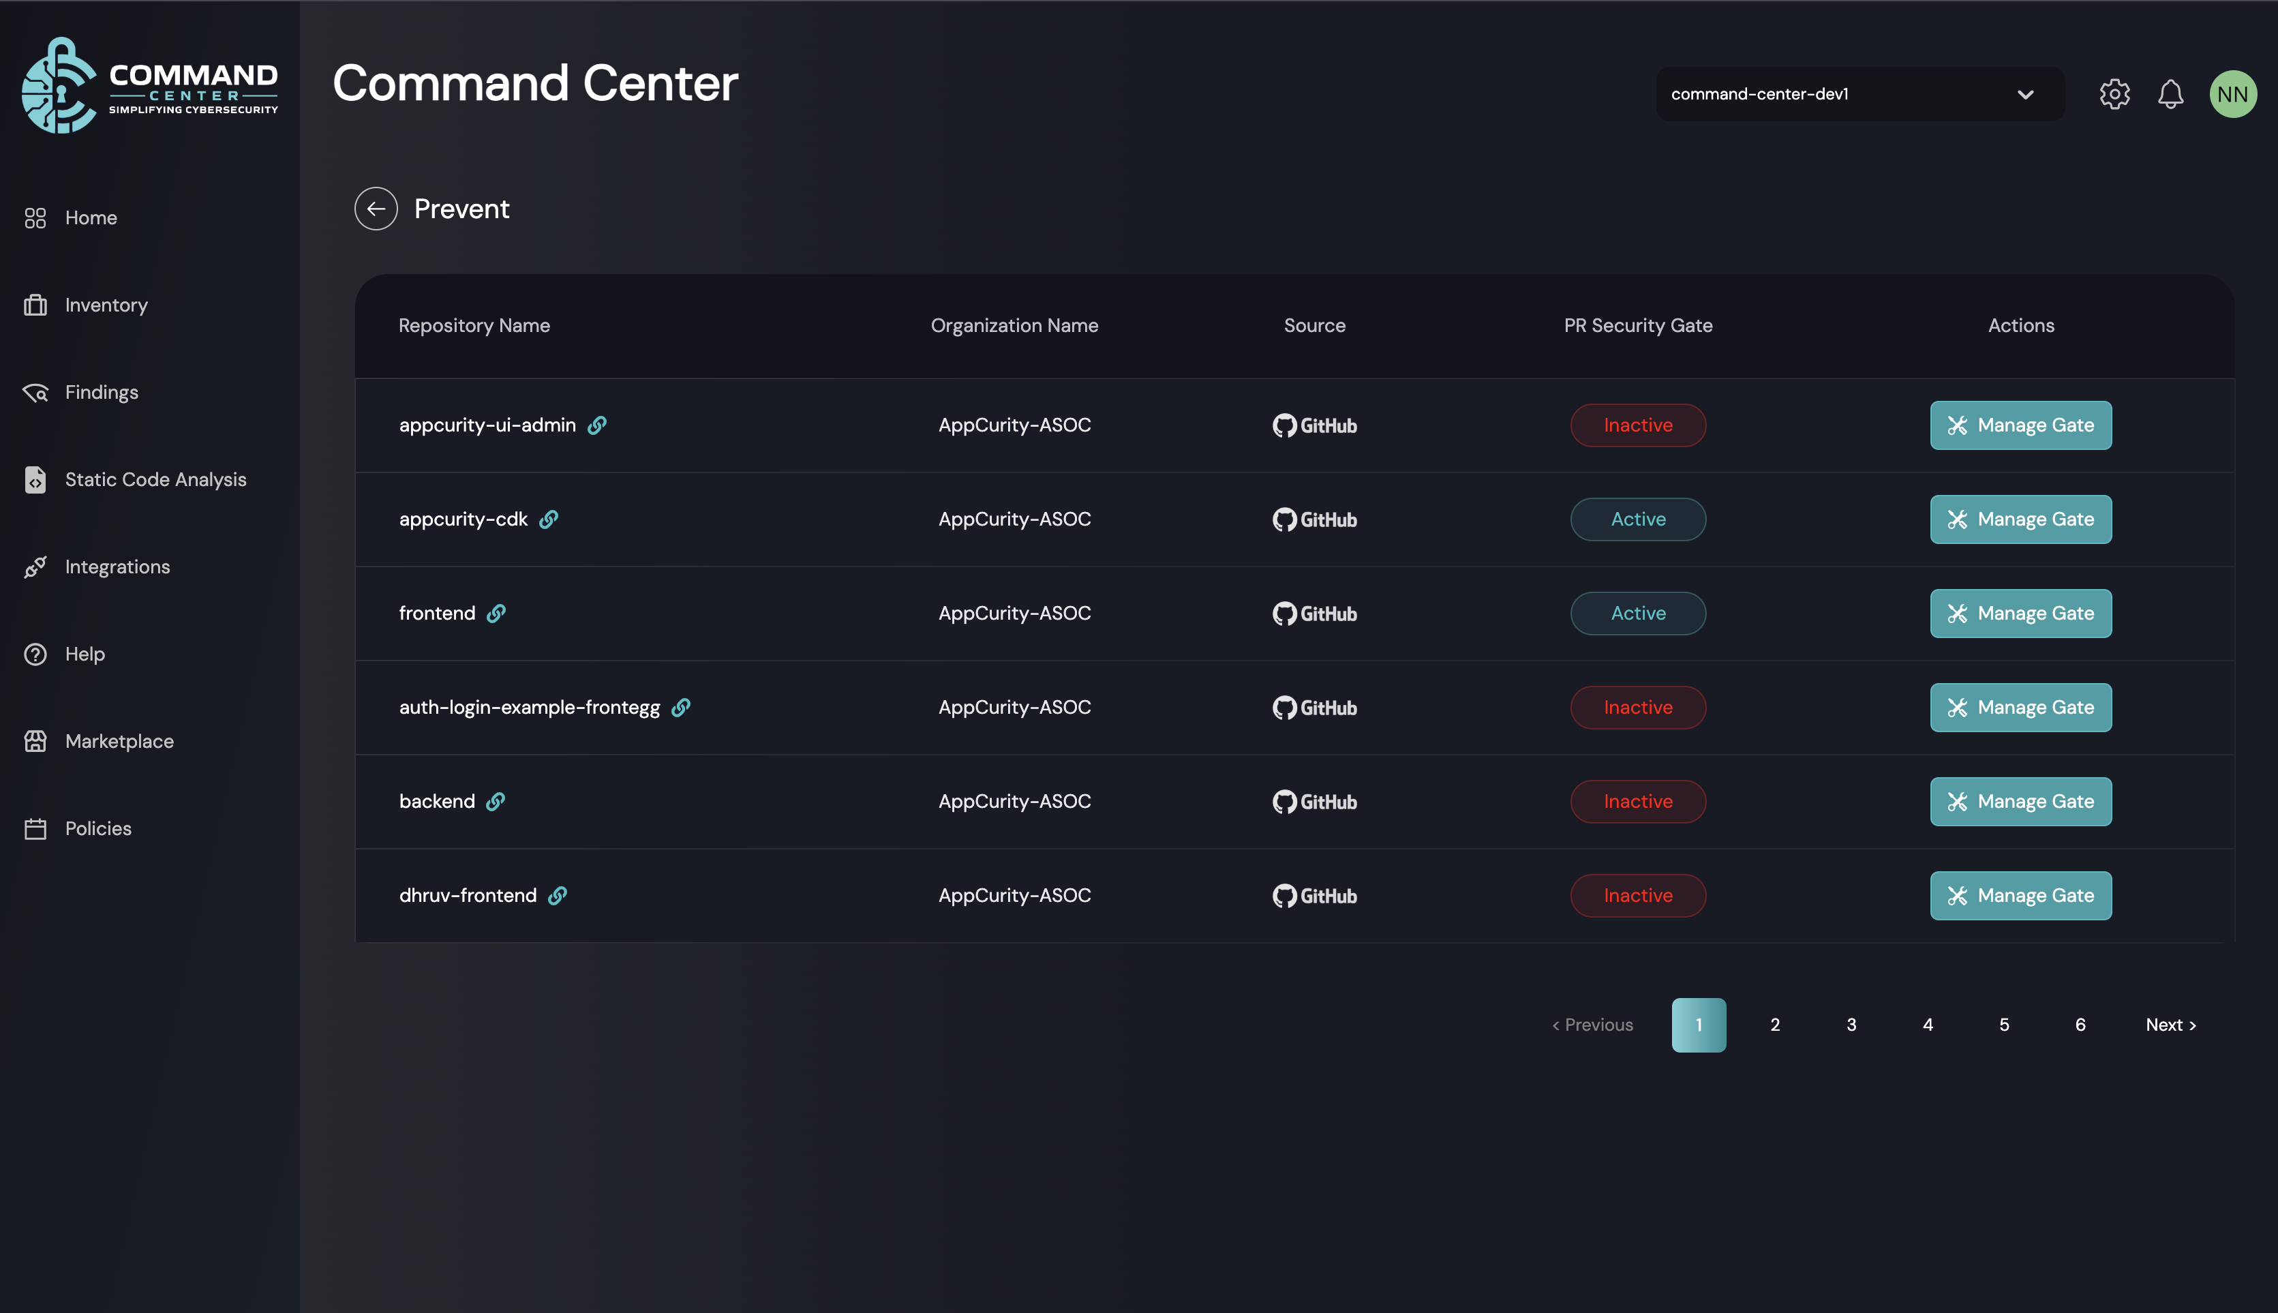Click the settings gear icon
This screenshot has width=2278, height=1313.
2114,94
